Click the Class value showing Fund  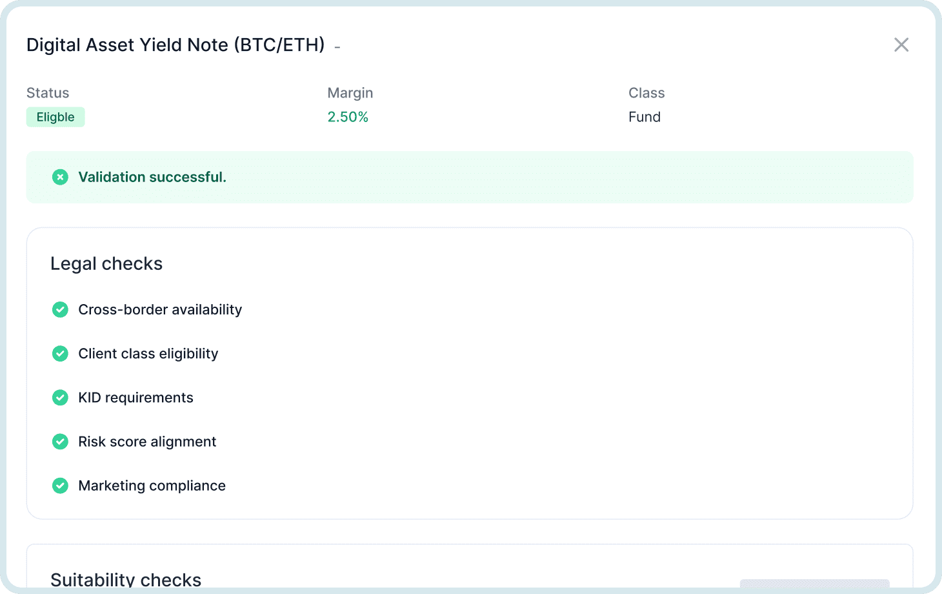(x=644, y=117)
